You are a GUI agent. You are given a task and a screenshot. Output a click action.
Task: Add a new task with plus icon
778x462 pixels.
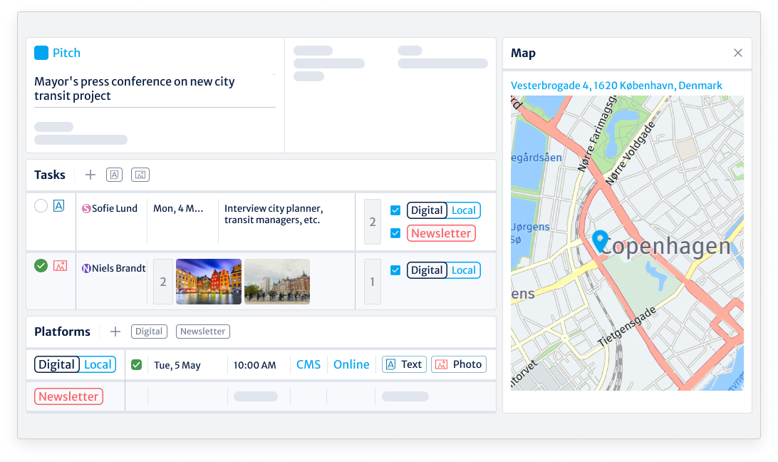click(x=90, y=175)
